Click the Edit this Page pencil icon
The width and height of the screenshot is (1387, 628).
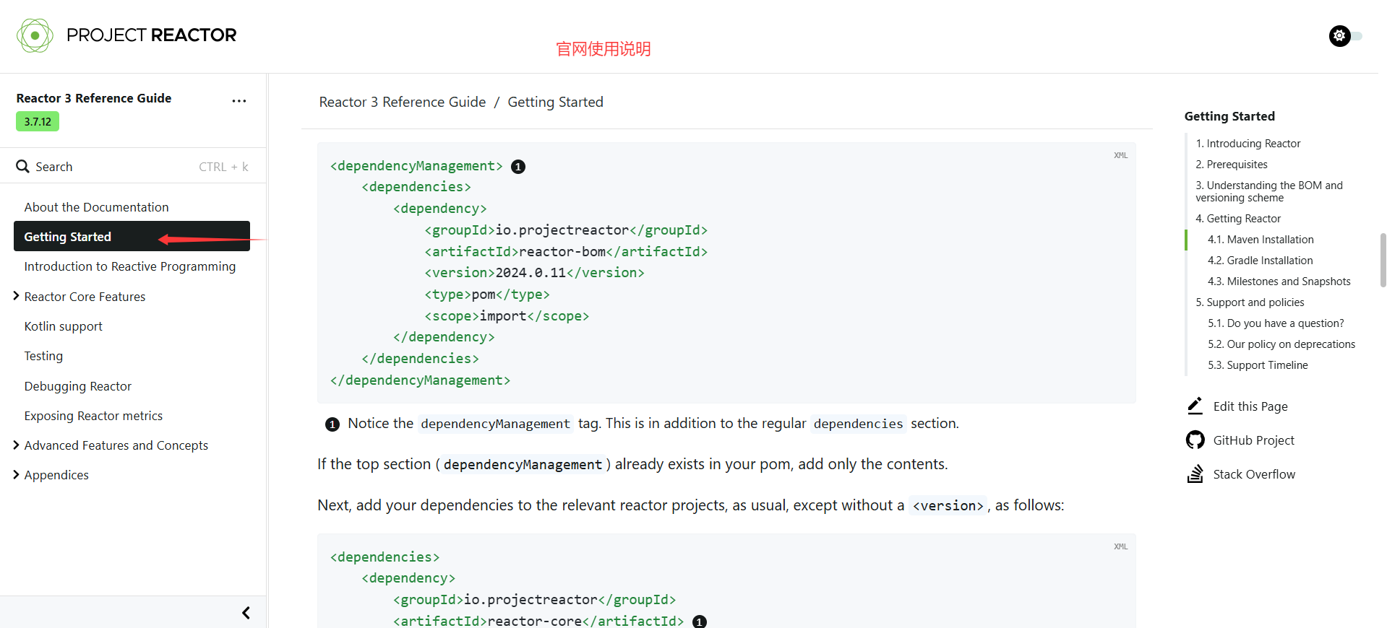tap(1195, 406)
